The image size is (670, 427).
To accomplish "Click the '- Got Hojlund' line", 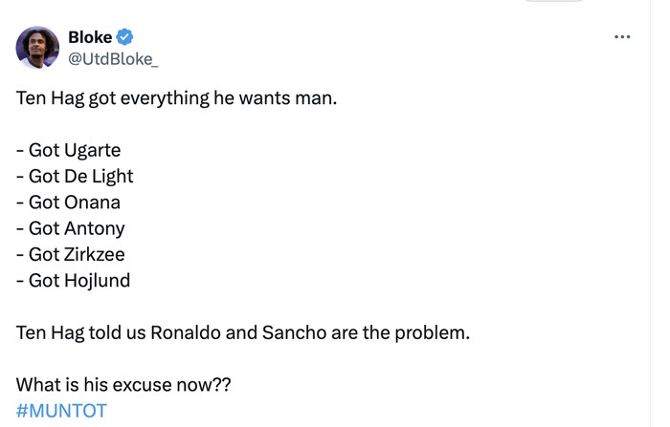I will [73, 280].
